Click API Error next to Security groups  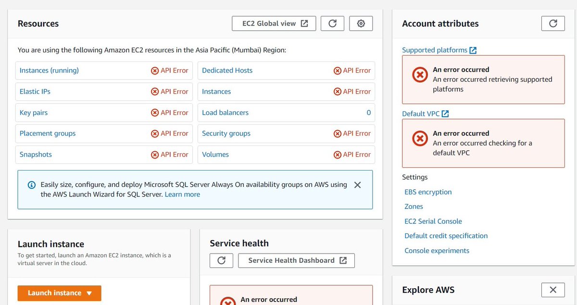pos(352,134)
